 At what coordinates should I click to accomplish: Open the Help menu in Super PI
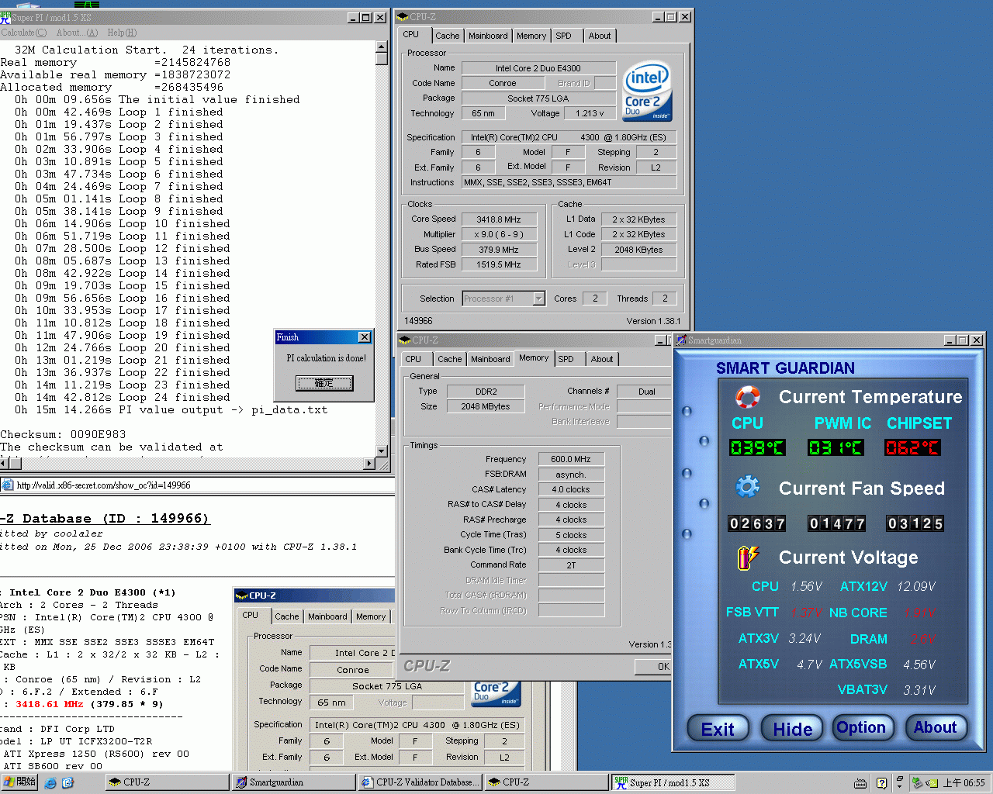click(x=122, y=33)
